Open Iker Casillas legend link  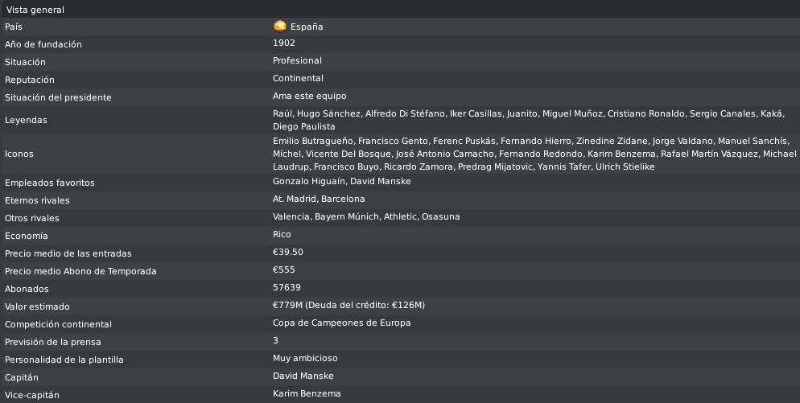pos(476,113)
